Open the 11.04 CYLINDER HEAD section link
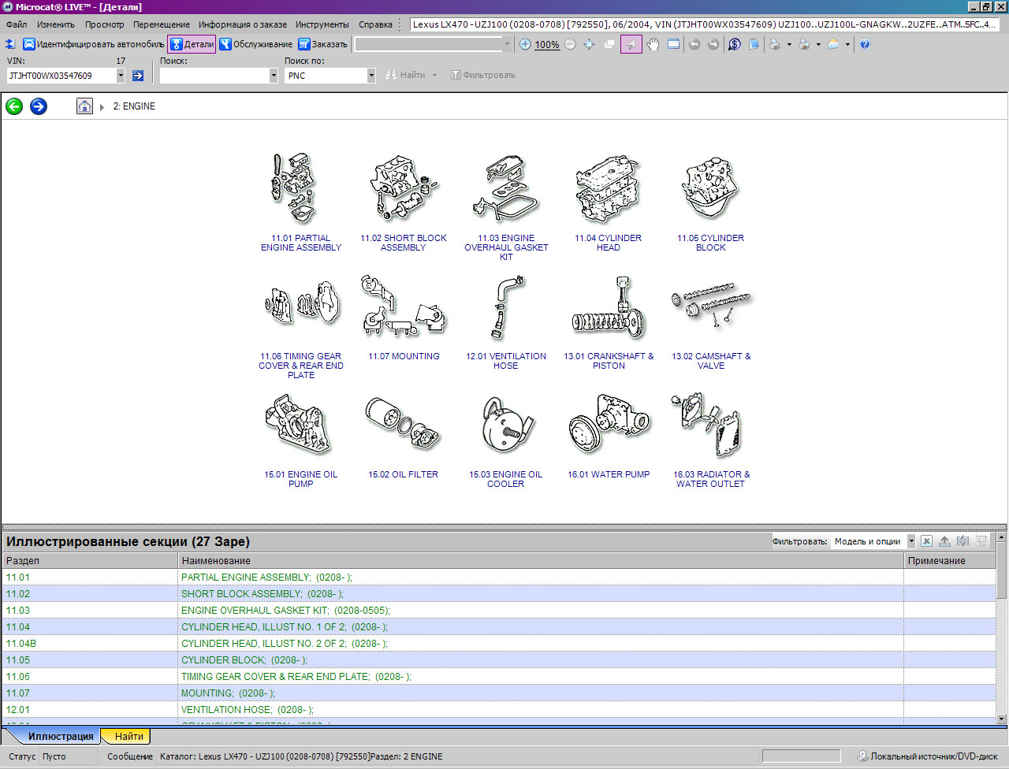Viewport: 1009px width, 769px height. click(x=608, y=243)
